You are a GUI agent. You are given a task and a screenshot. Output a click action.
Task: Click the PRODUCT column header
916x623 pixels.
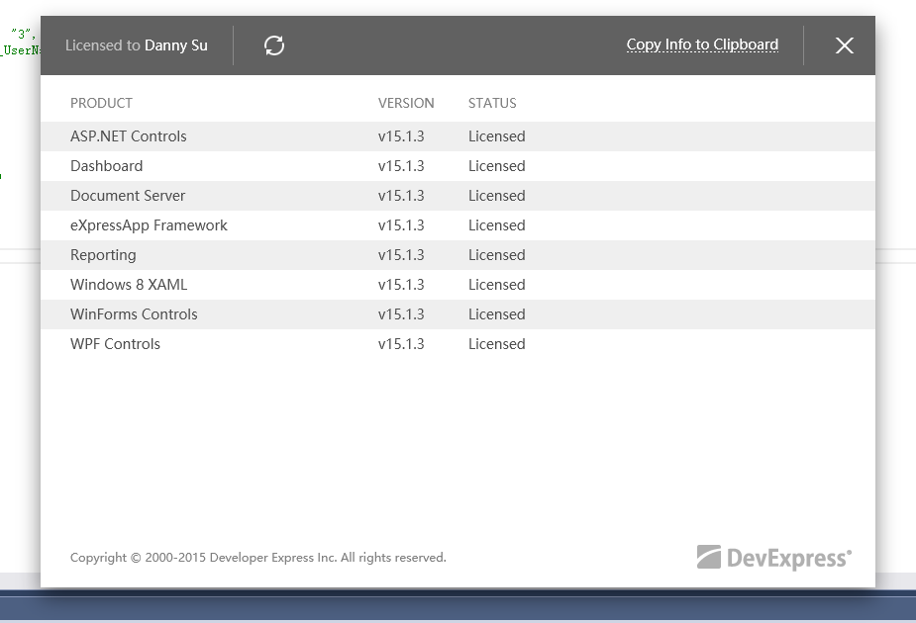pyautogui.click(x=101, y=103)
